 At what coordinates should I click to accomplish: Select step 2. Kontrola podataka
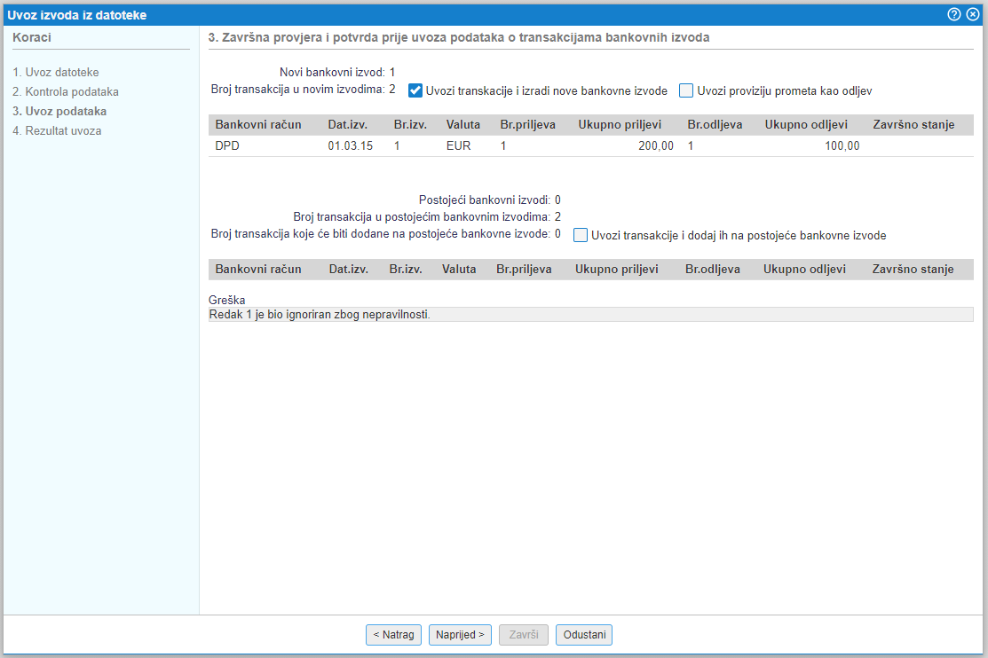66,92
